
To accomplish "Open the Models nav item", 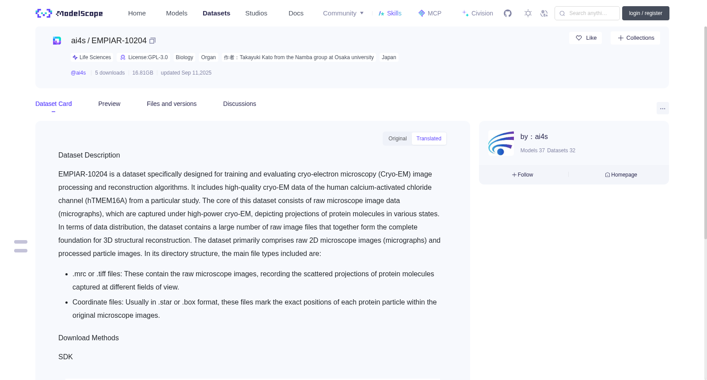I will (x=177, y=13).
